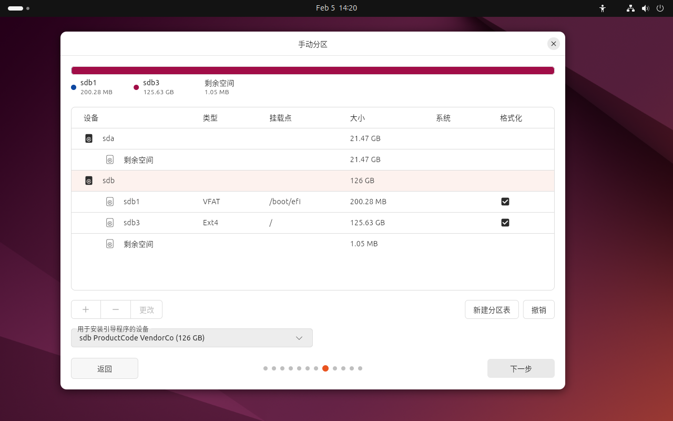Click the 200.28 MB size cell in table
Screen dimensions: 673x421
tap(368, 202)
